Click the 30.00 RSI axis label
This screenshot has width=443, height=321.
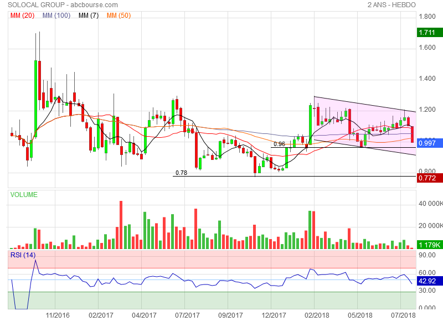tap(427, 291)
